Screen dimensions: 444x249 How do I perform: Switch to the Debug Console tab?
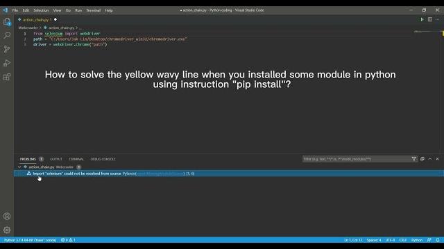(x=103, y=159)
